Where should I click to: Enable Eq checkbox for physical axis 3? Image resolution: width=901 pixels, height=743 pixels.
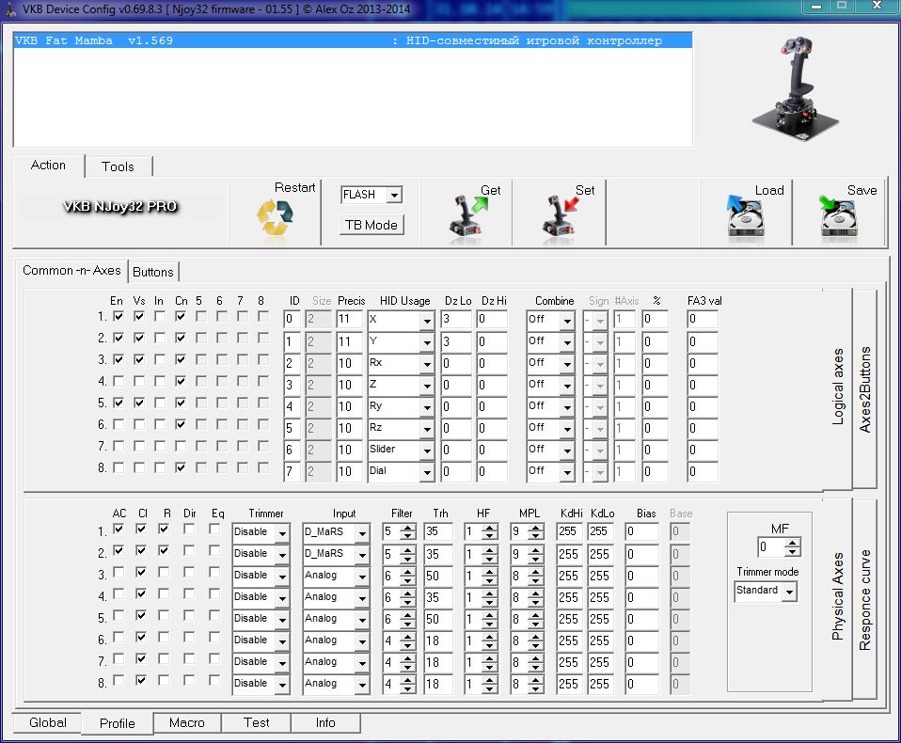pos(214,573)
